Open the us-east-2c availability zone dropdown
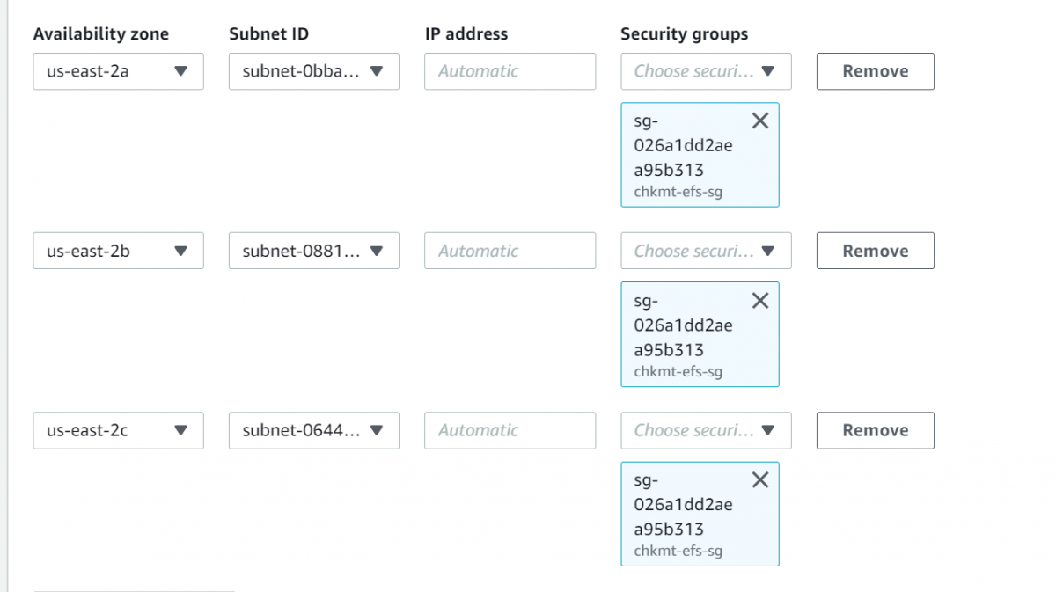Image resolution: width=1056 pixels, height=592 pixels. click(x=118, y=430)
